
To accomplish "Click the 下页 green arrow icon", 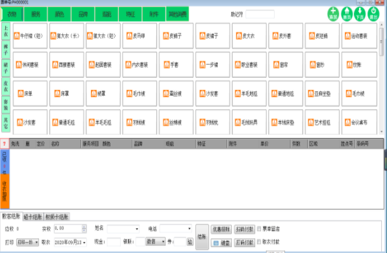I will [x=360, y=14].
